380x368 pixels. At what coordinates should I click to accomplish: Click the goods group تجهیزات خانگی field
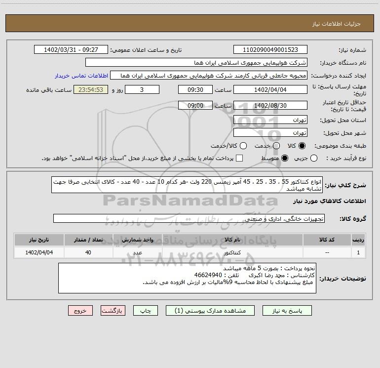point(189,218)
